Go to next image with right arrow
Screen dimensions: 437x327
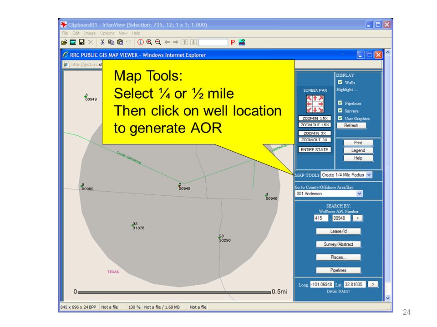click(176, 42)
